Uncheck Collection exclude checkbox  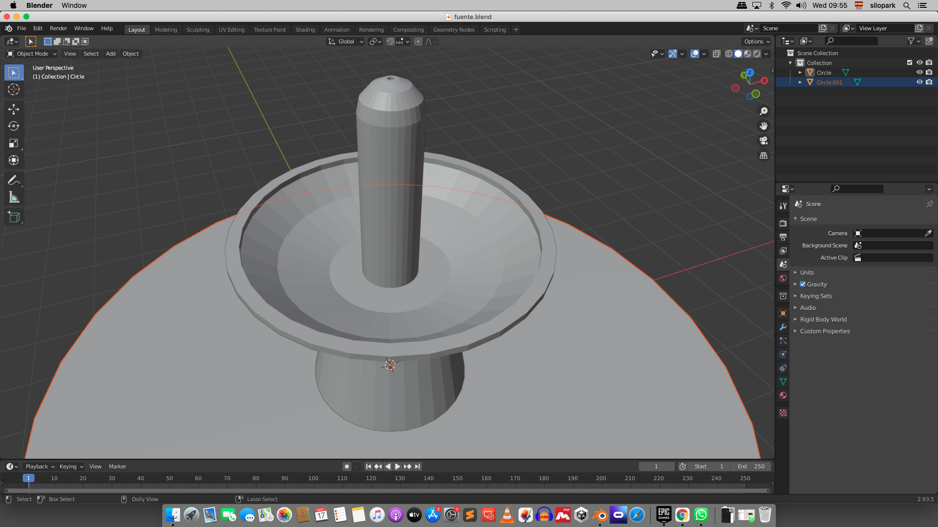(x=909, y=62)
